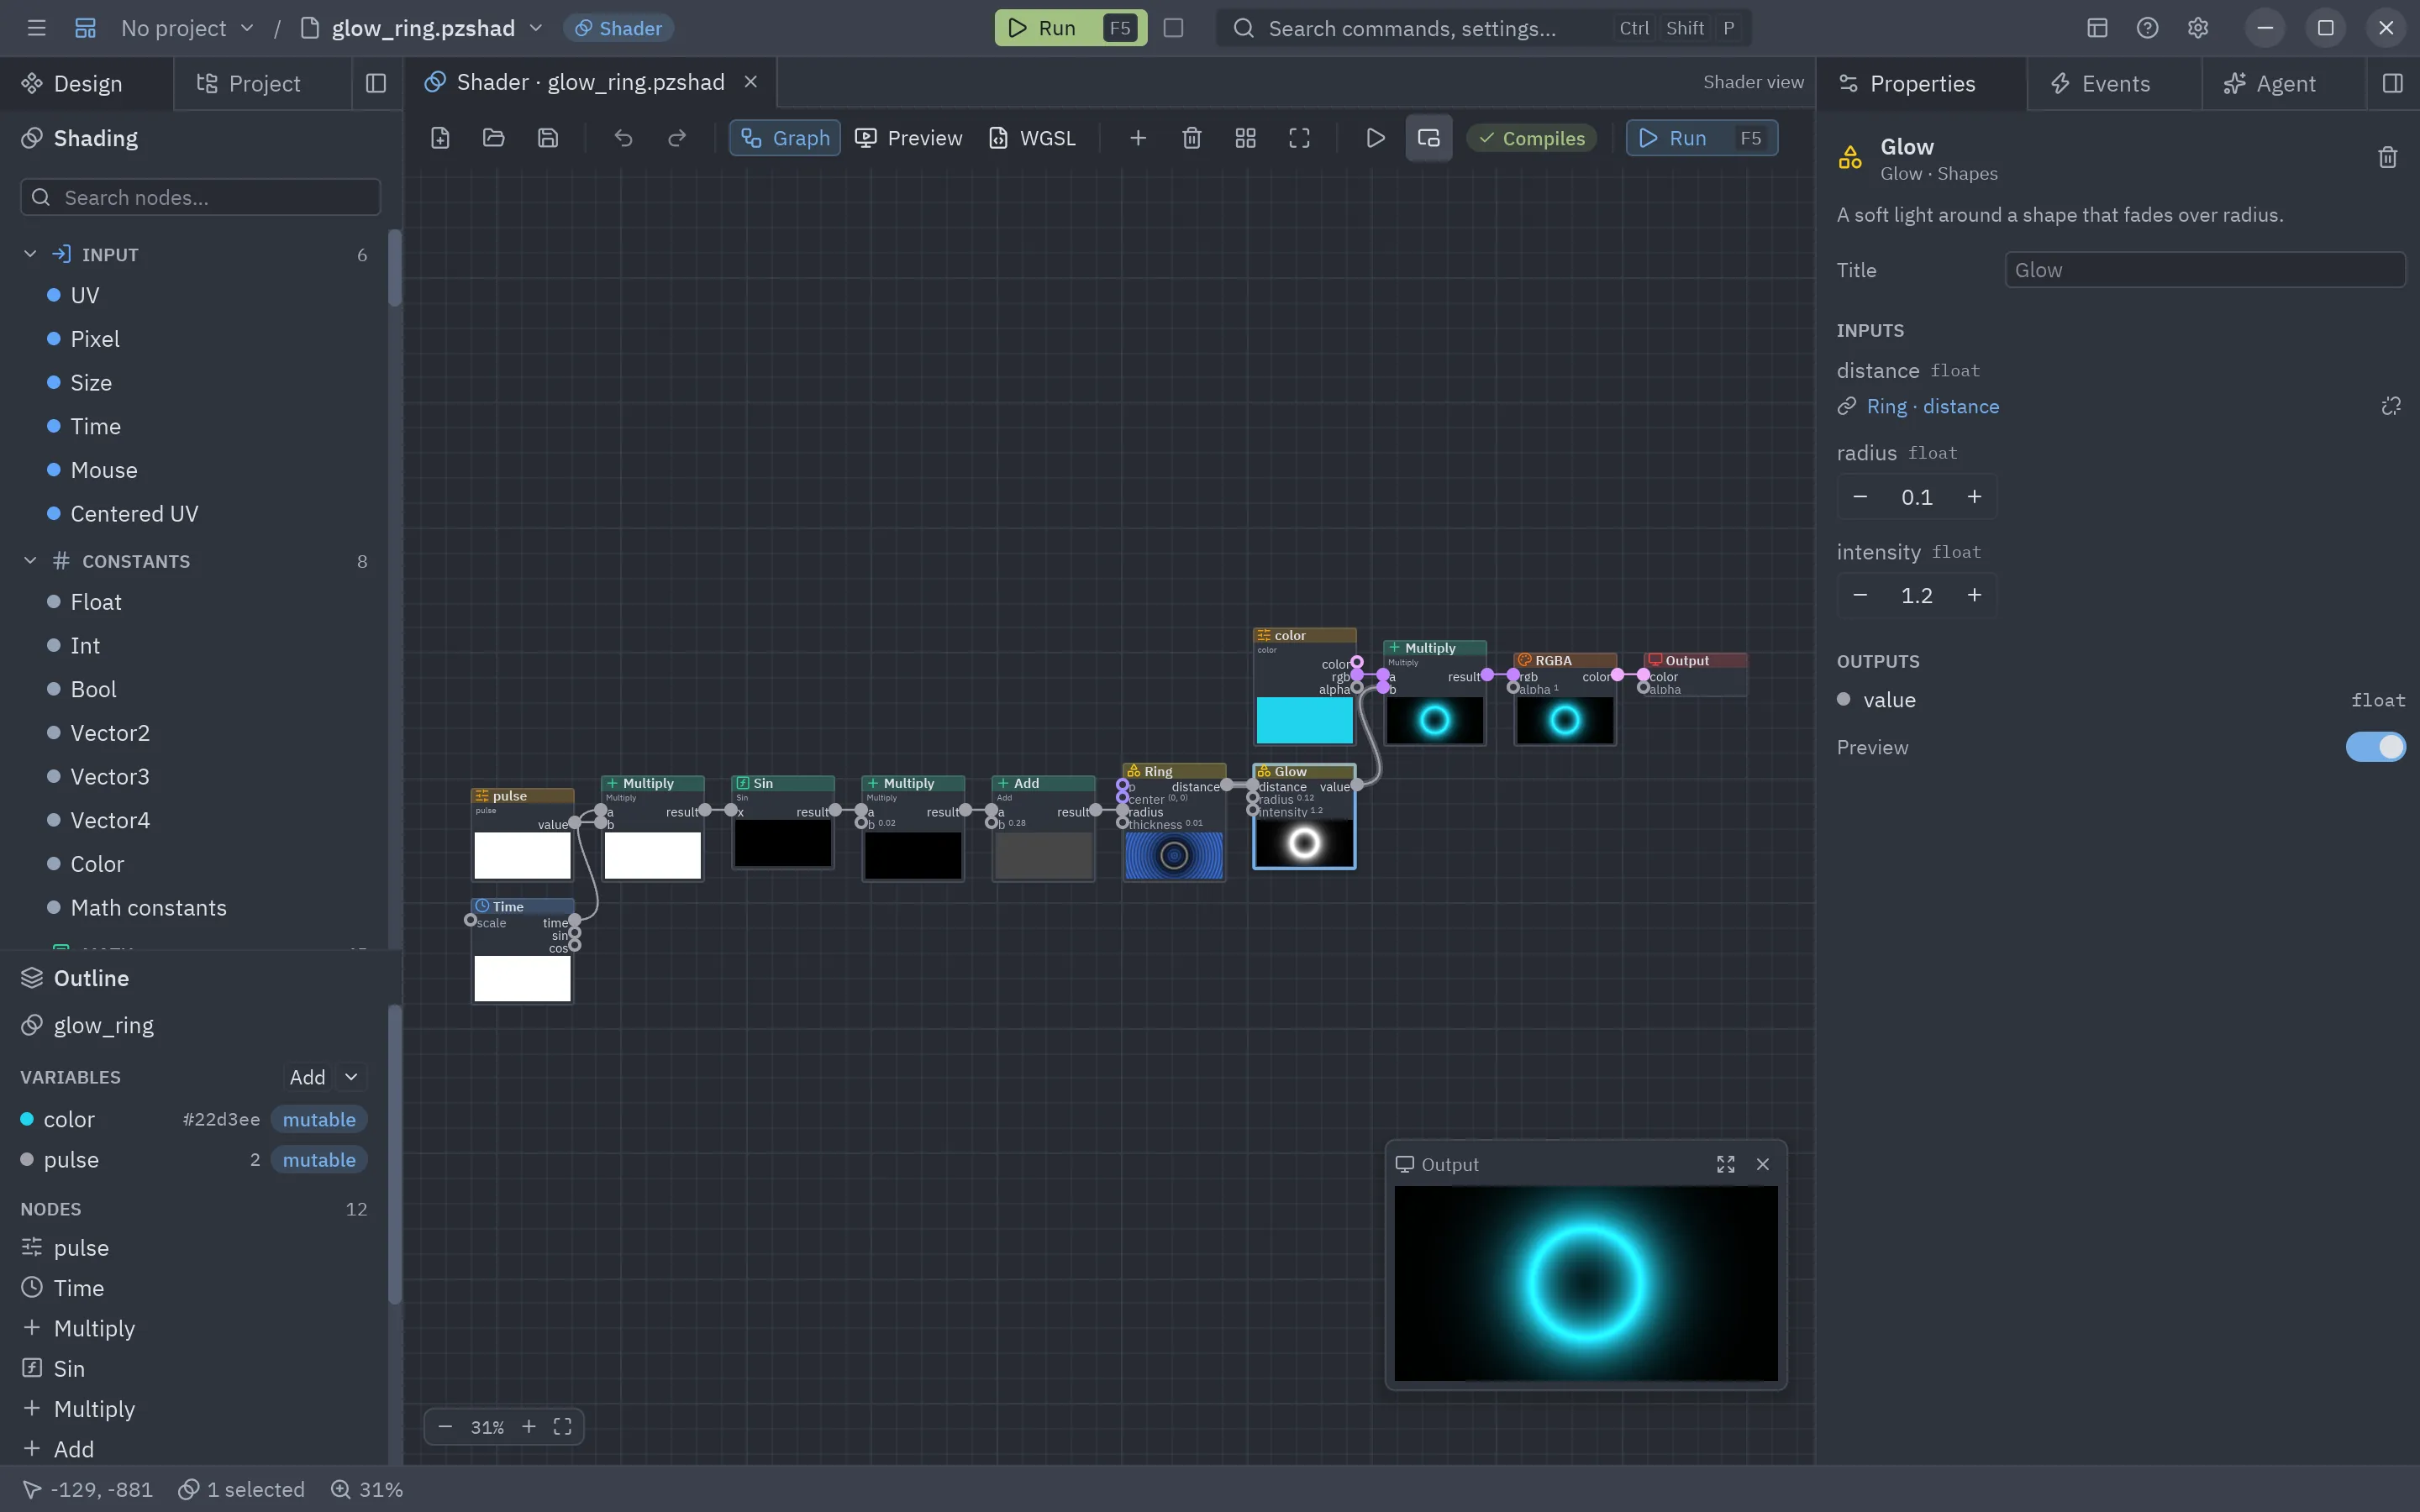This screenshot has height=1512, width=2420.
Task: Toggle the left sidebar panel icon
Action: [376, 83]
